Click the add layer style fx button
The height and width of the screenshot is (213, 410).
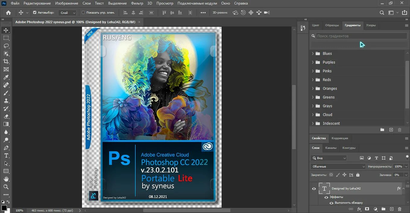[359, 209]
